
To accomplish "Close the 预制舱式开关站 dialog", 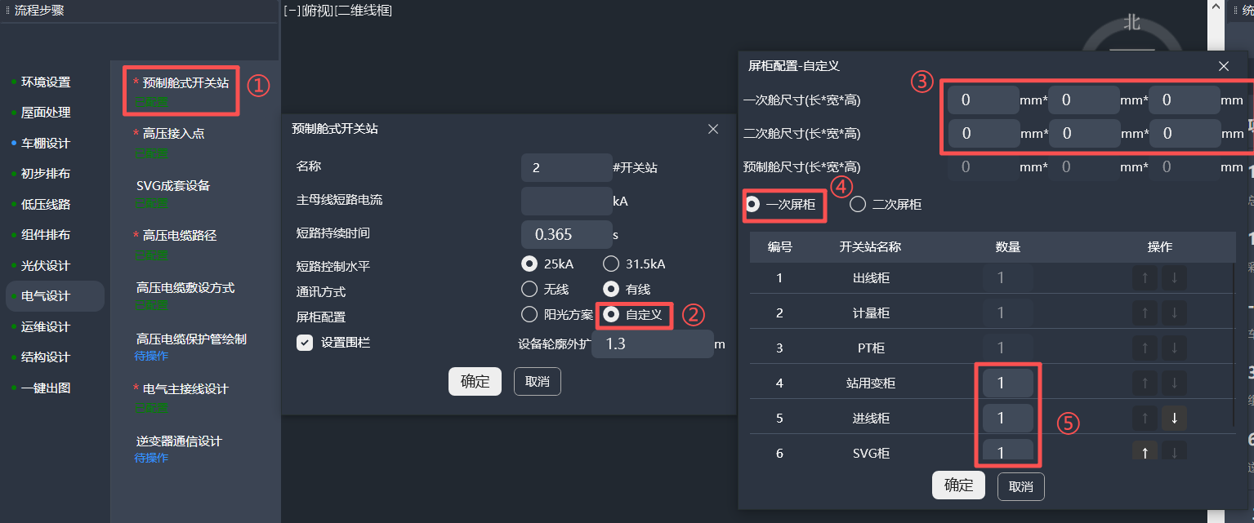I will tap(712, 129).
